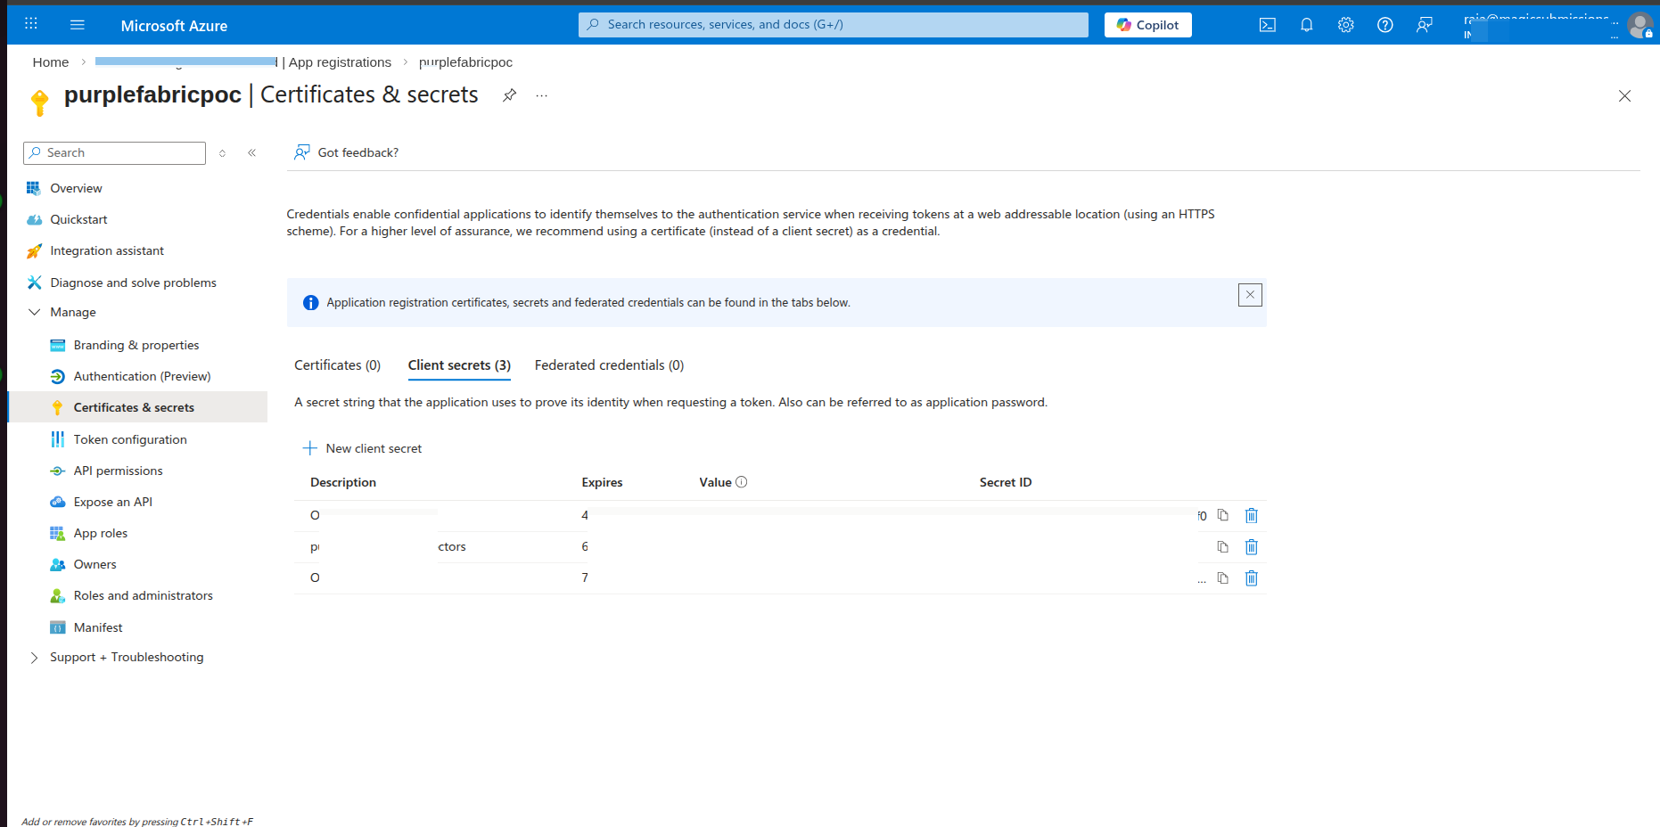Screen dimensions: 1660x827
Task: Copy the secret ID in the third row
Action: click(x=1223, y=578)
